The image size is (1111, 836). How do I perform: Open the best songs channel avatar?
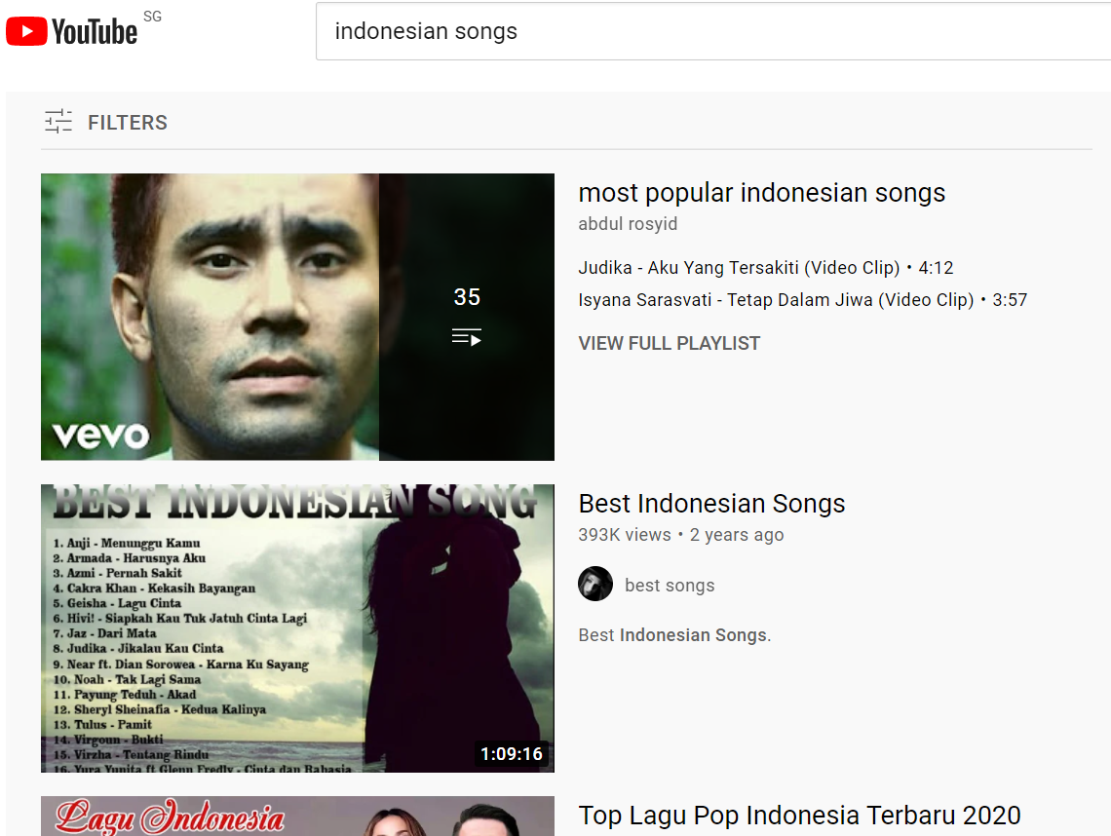pyautogui.click(x=595, y=584)
